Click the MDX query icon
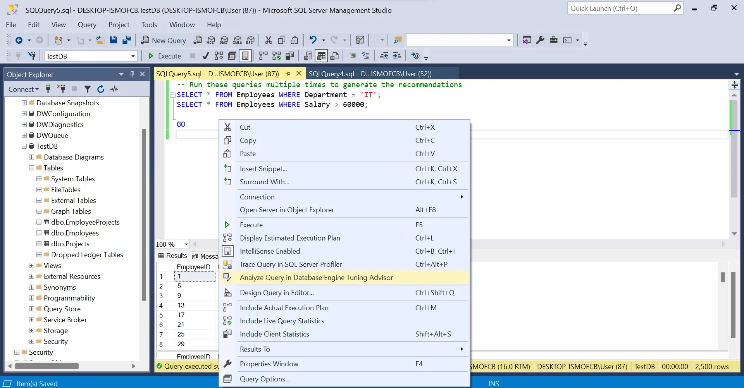 pyautogui.click(x=211, y=40)
